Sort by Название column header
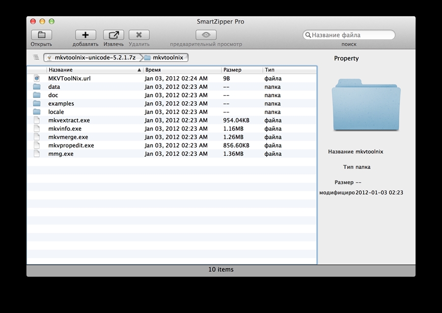The image size is (442, 313). [95, 70]
